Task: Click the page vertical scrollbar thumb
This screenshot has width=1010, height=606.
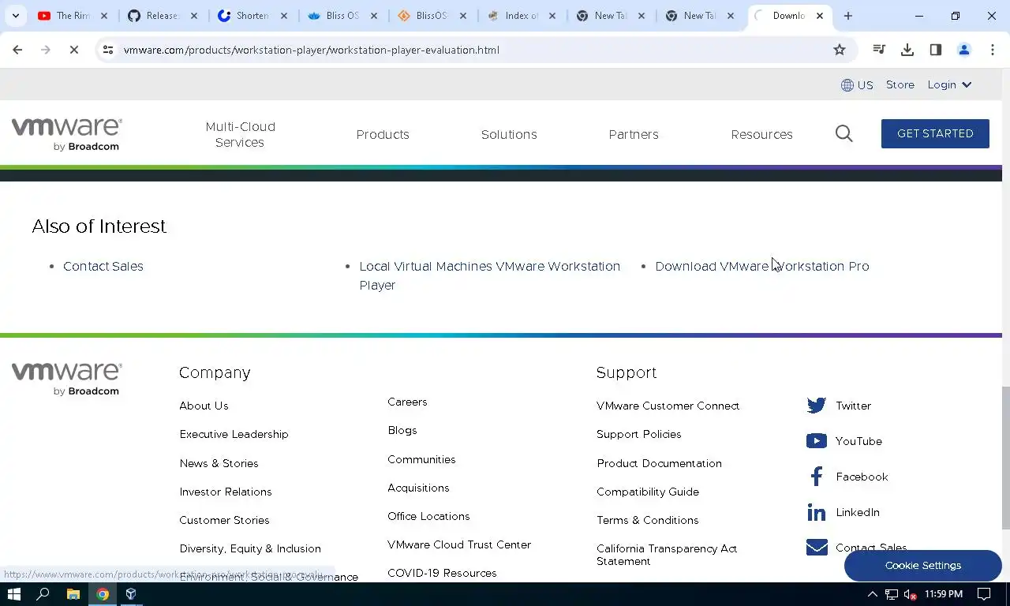Action: tap(1005, 458)
